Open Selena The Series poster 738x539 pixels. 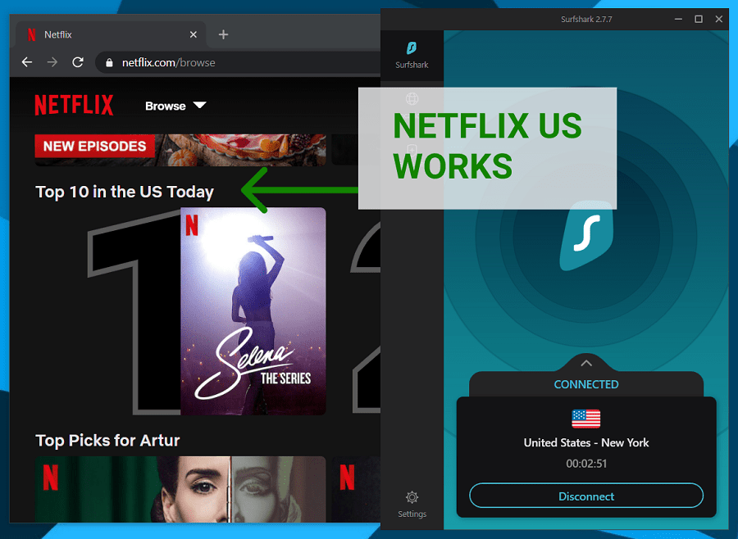(253, 311)
